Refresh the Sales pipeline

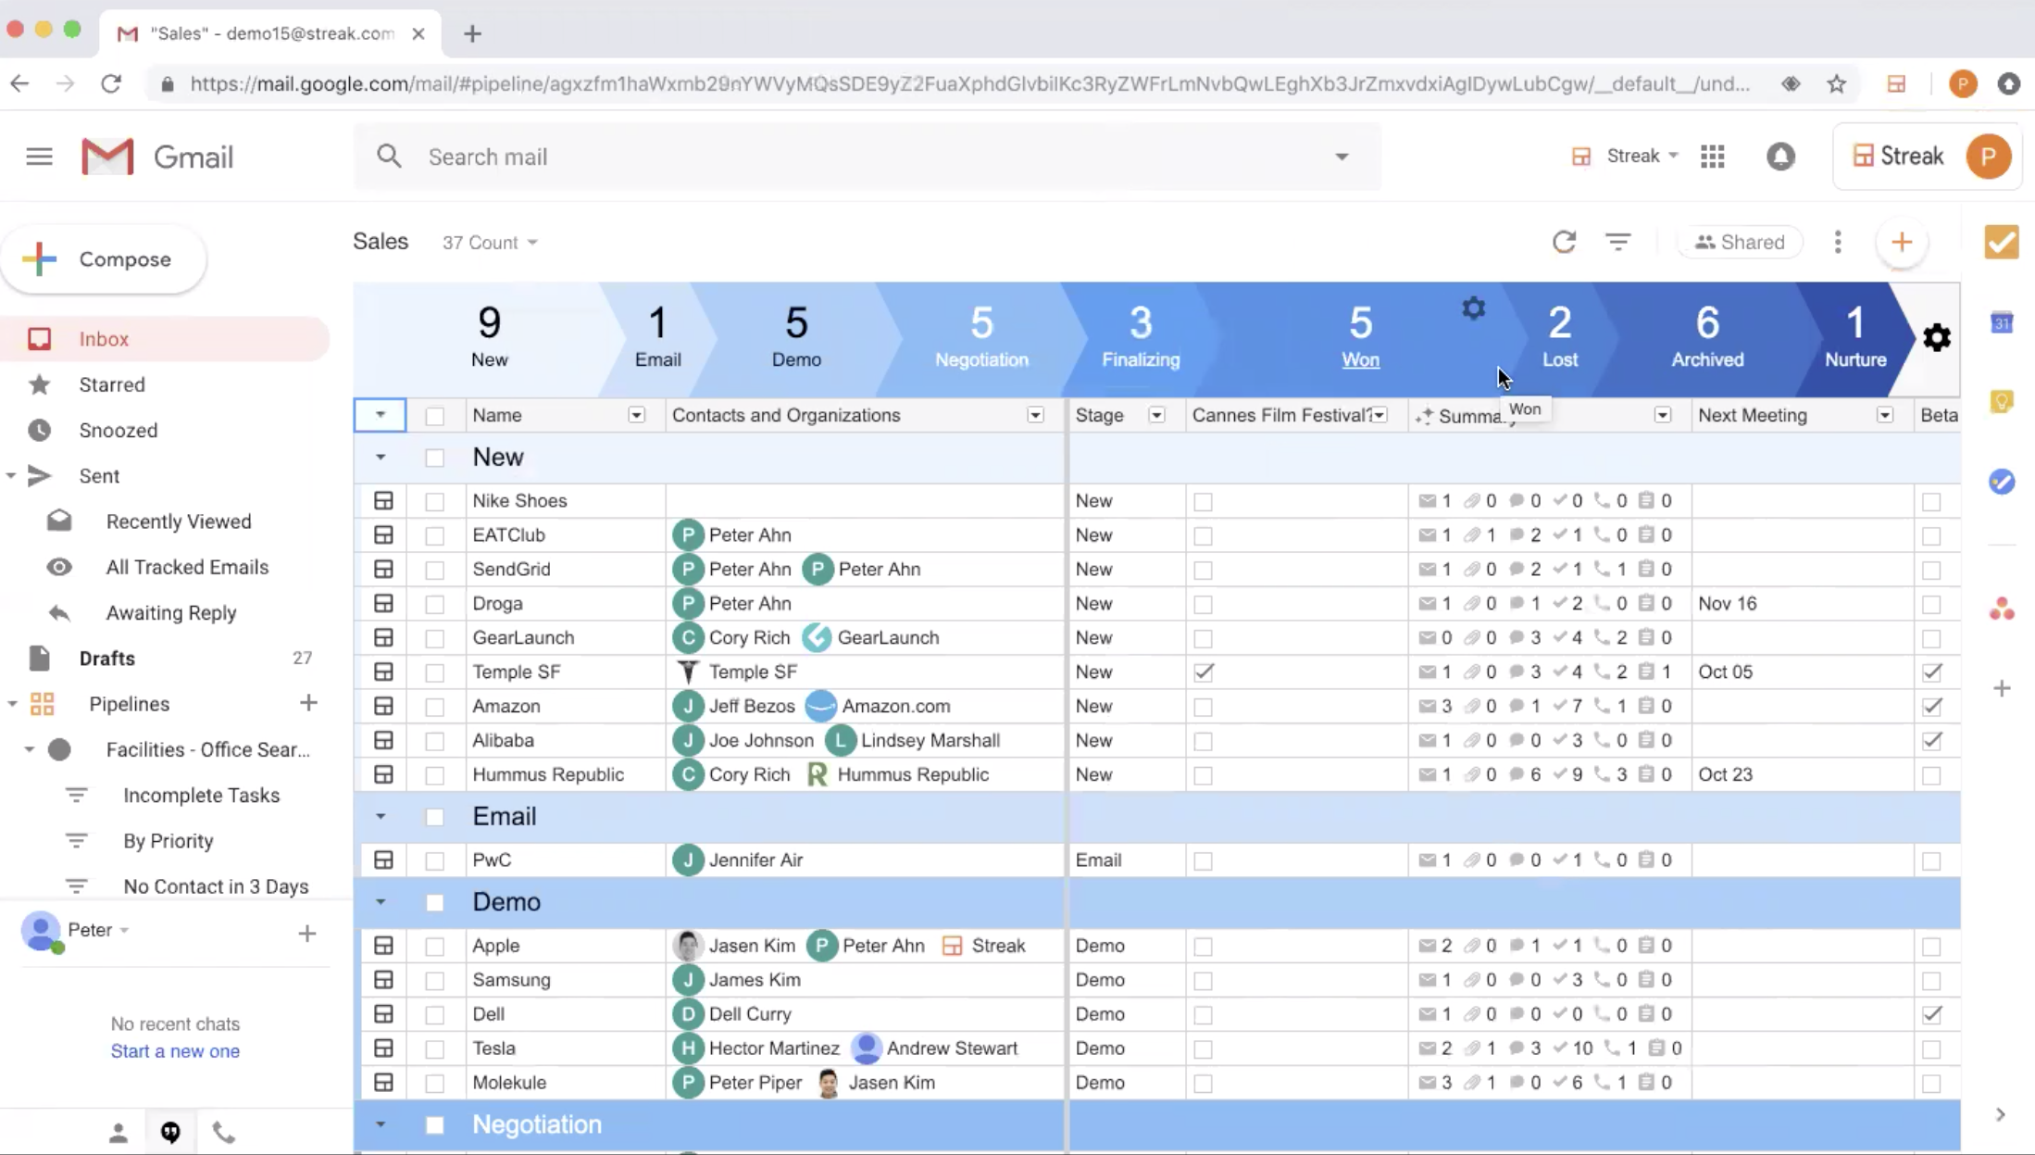(x=1566, y=242)
